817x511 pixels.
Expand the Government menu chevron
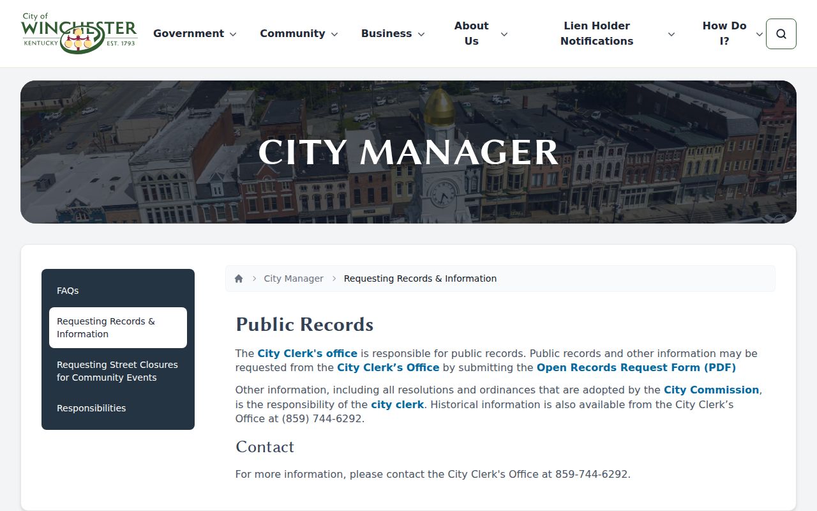(233, 34)
